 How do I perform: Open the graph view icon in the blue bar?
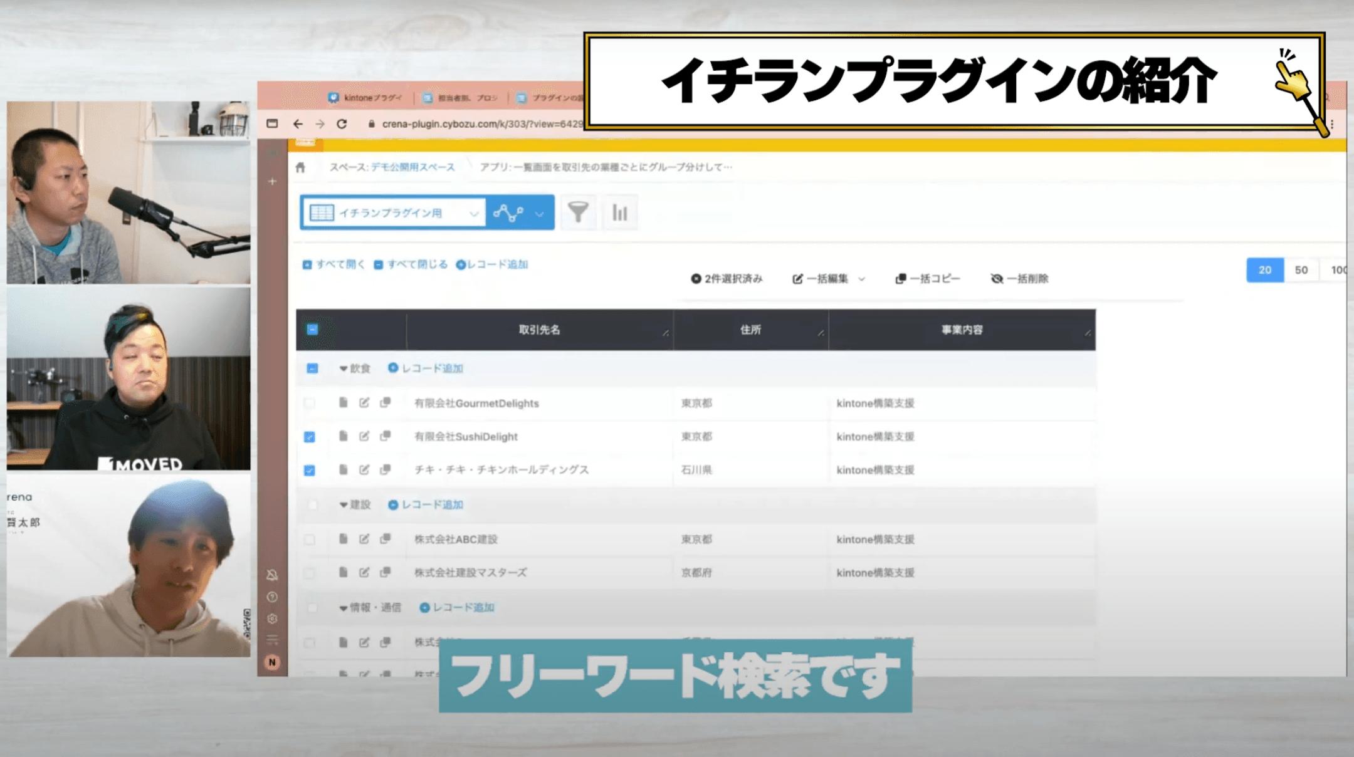(x=508, y=213)
